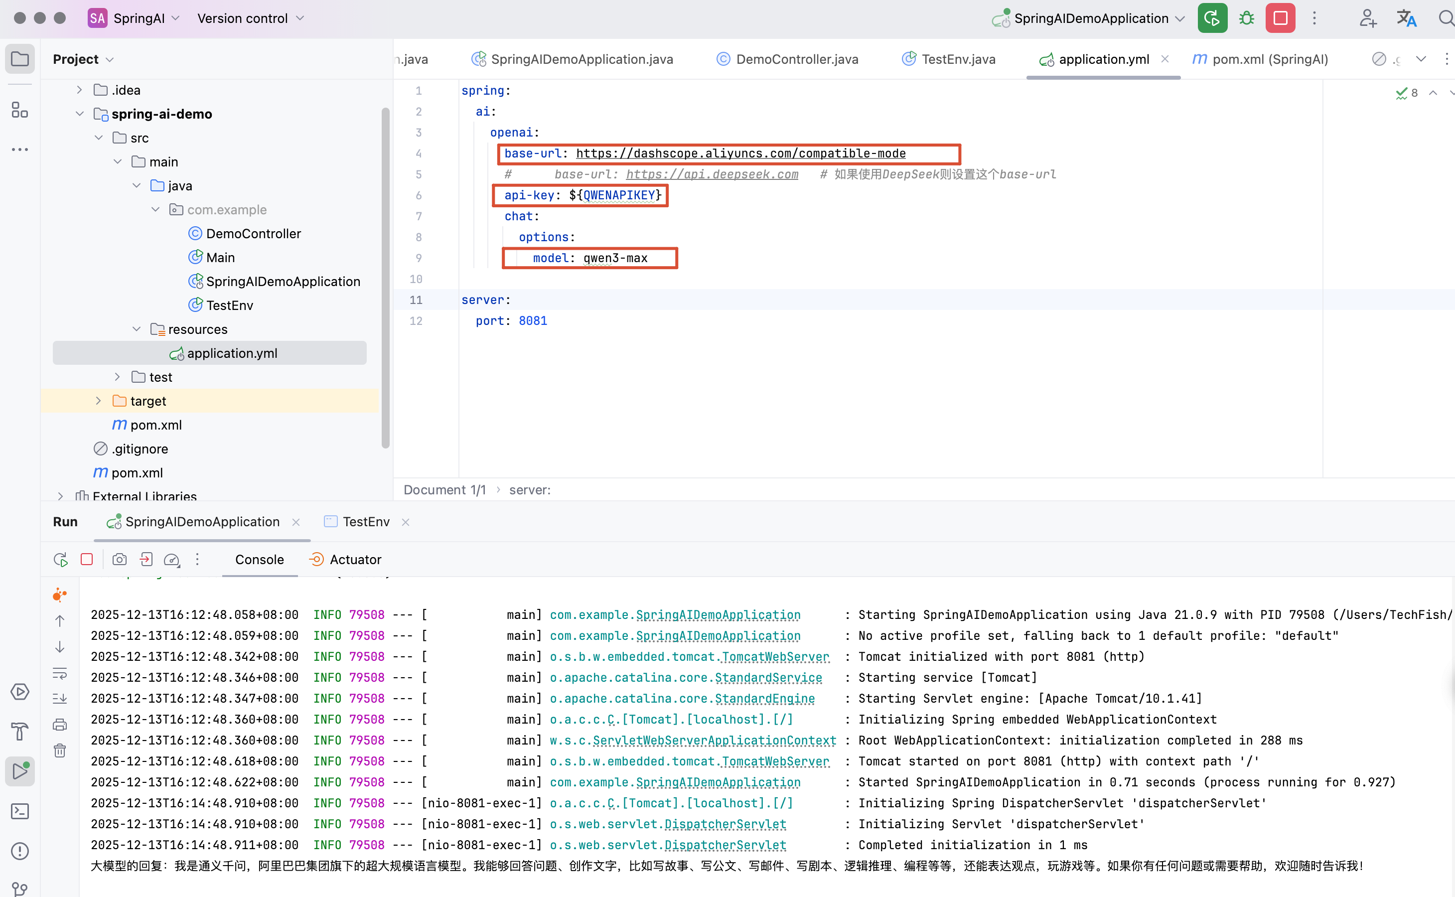Screen dimensions: 1455x897
Task: Open the Problems tool window icon
Action: 19,851
